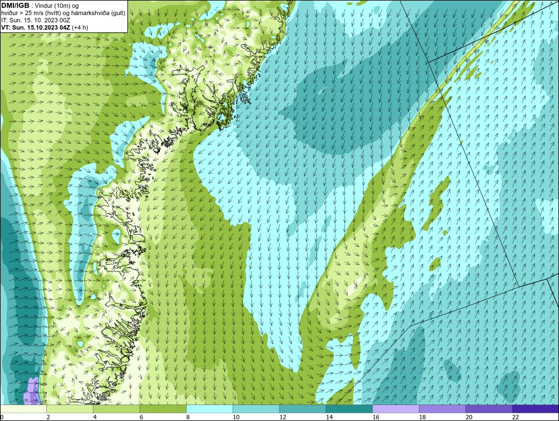Click the 14–16 m/s dark teal legend swatch

point(349,409)
